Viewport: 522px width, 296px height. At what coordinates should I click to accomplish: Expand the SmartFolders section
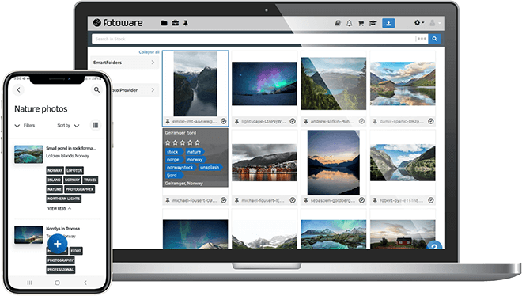124,63
